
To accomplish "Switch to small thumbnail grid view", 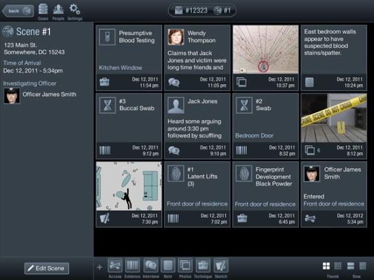I will coord(338,266).
